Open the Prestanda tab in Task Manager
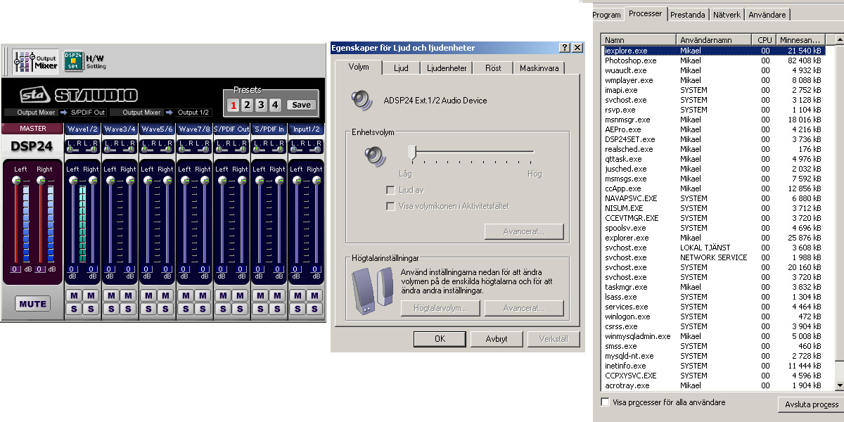Image resolution: width=844 pixels, height=422 pixels. [x=687, y=15]
